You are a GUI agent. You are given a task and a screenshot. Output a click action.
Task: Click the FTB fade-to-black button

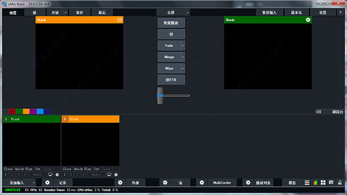pos(171,80)
